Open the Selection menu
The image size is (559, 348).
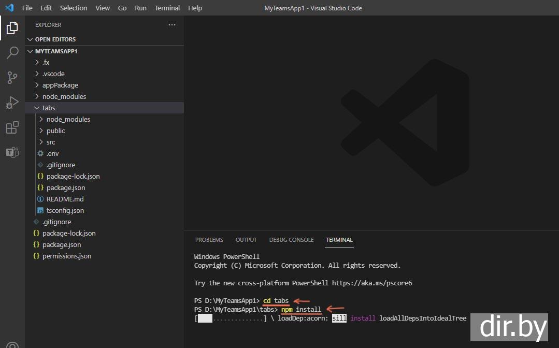click(74, 8)
